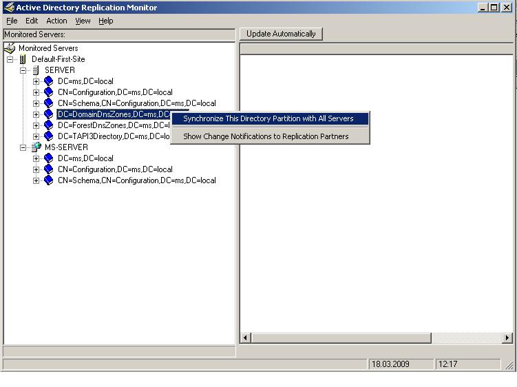The width and height of the screenshot is (517, 387).
Task: Click book icon of DC=ms,DC=local under MS-SERVER
Action: tap(48, 158)
